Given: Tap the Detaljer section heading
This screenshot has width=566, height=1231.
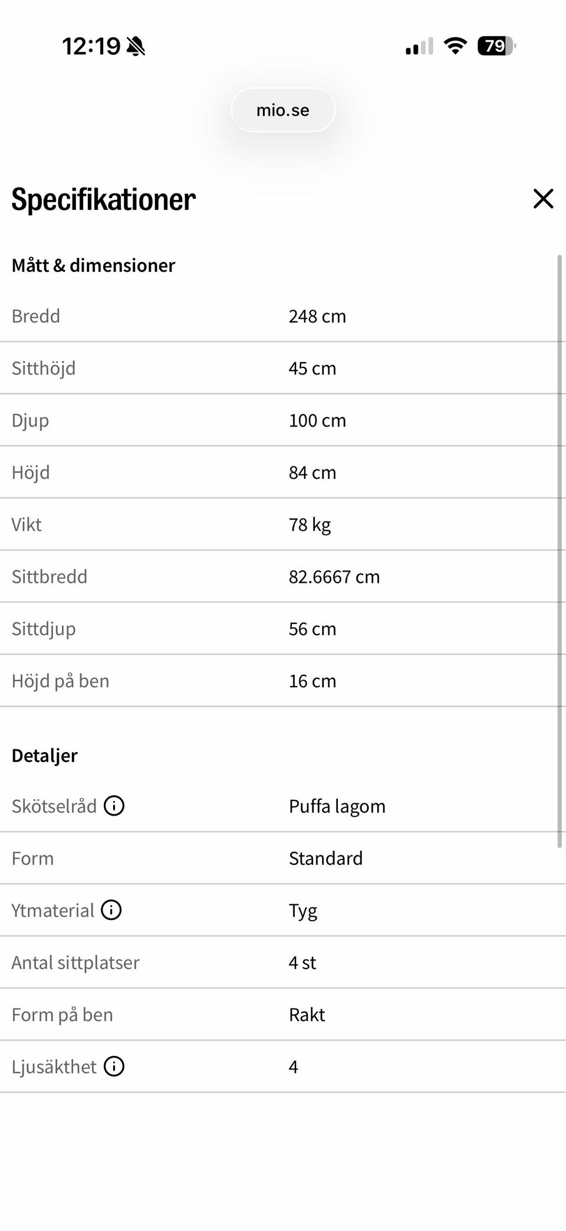Looking at the screenshot, I should 45,756.
